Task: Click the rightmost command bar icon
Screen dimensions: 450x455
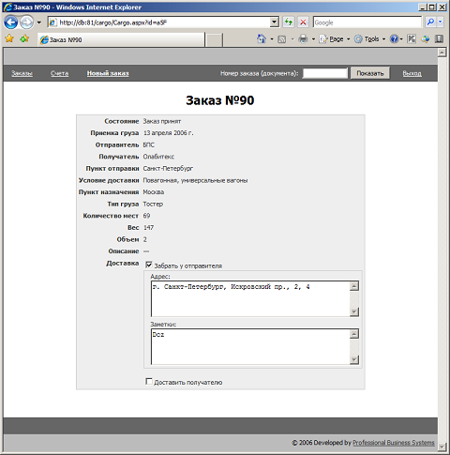Action: coord(439,39)
